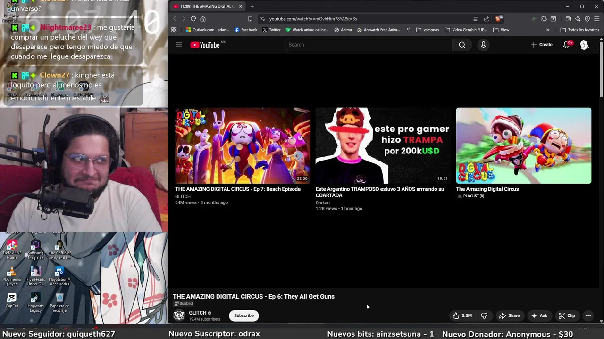604x339 pixels.
Task: Open VLC media player desktop shortcut
Action: 12,276
